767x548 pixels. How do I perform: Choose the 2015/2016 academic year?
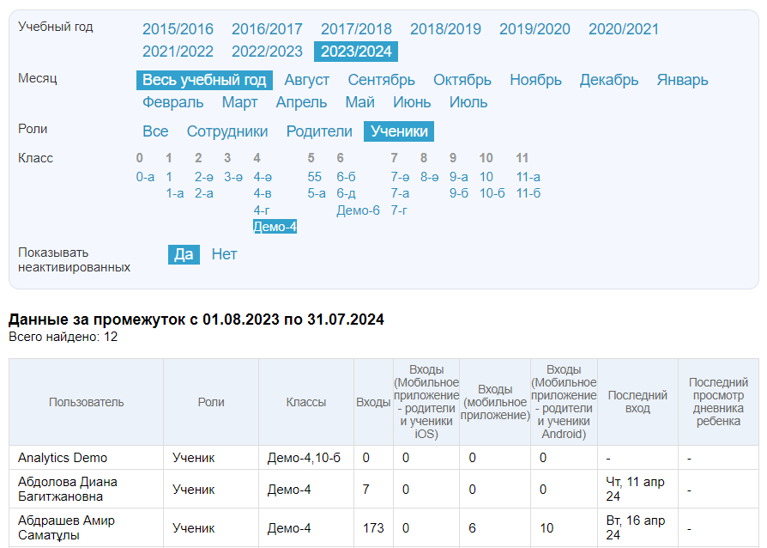(x=178, y=29)
